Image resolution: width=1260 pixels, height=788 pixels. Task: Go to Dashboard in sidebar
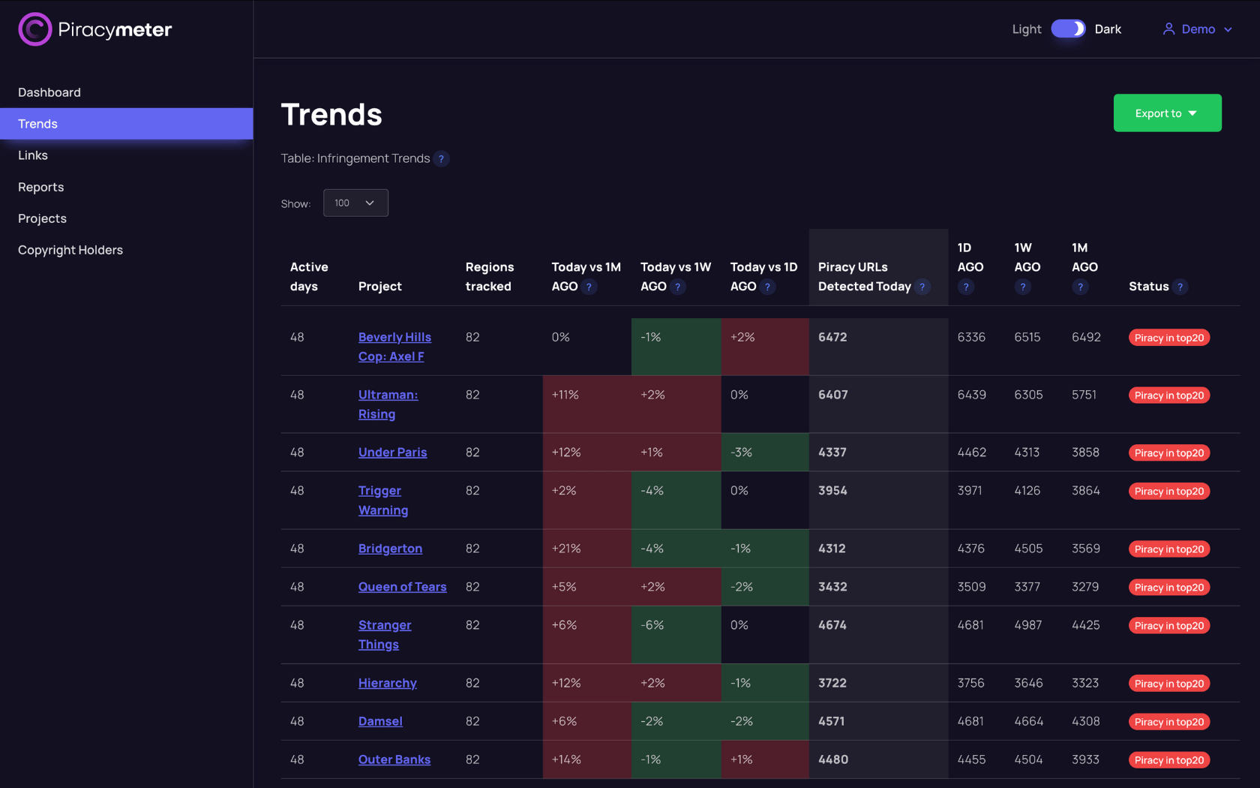49,92
